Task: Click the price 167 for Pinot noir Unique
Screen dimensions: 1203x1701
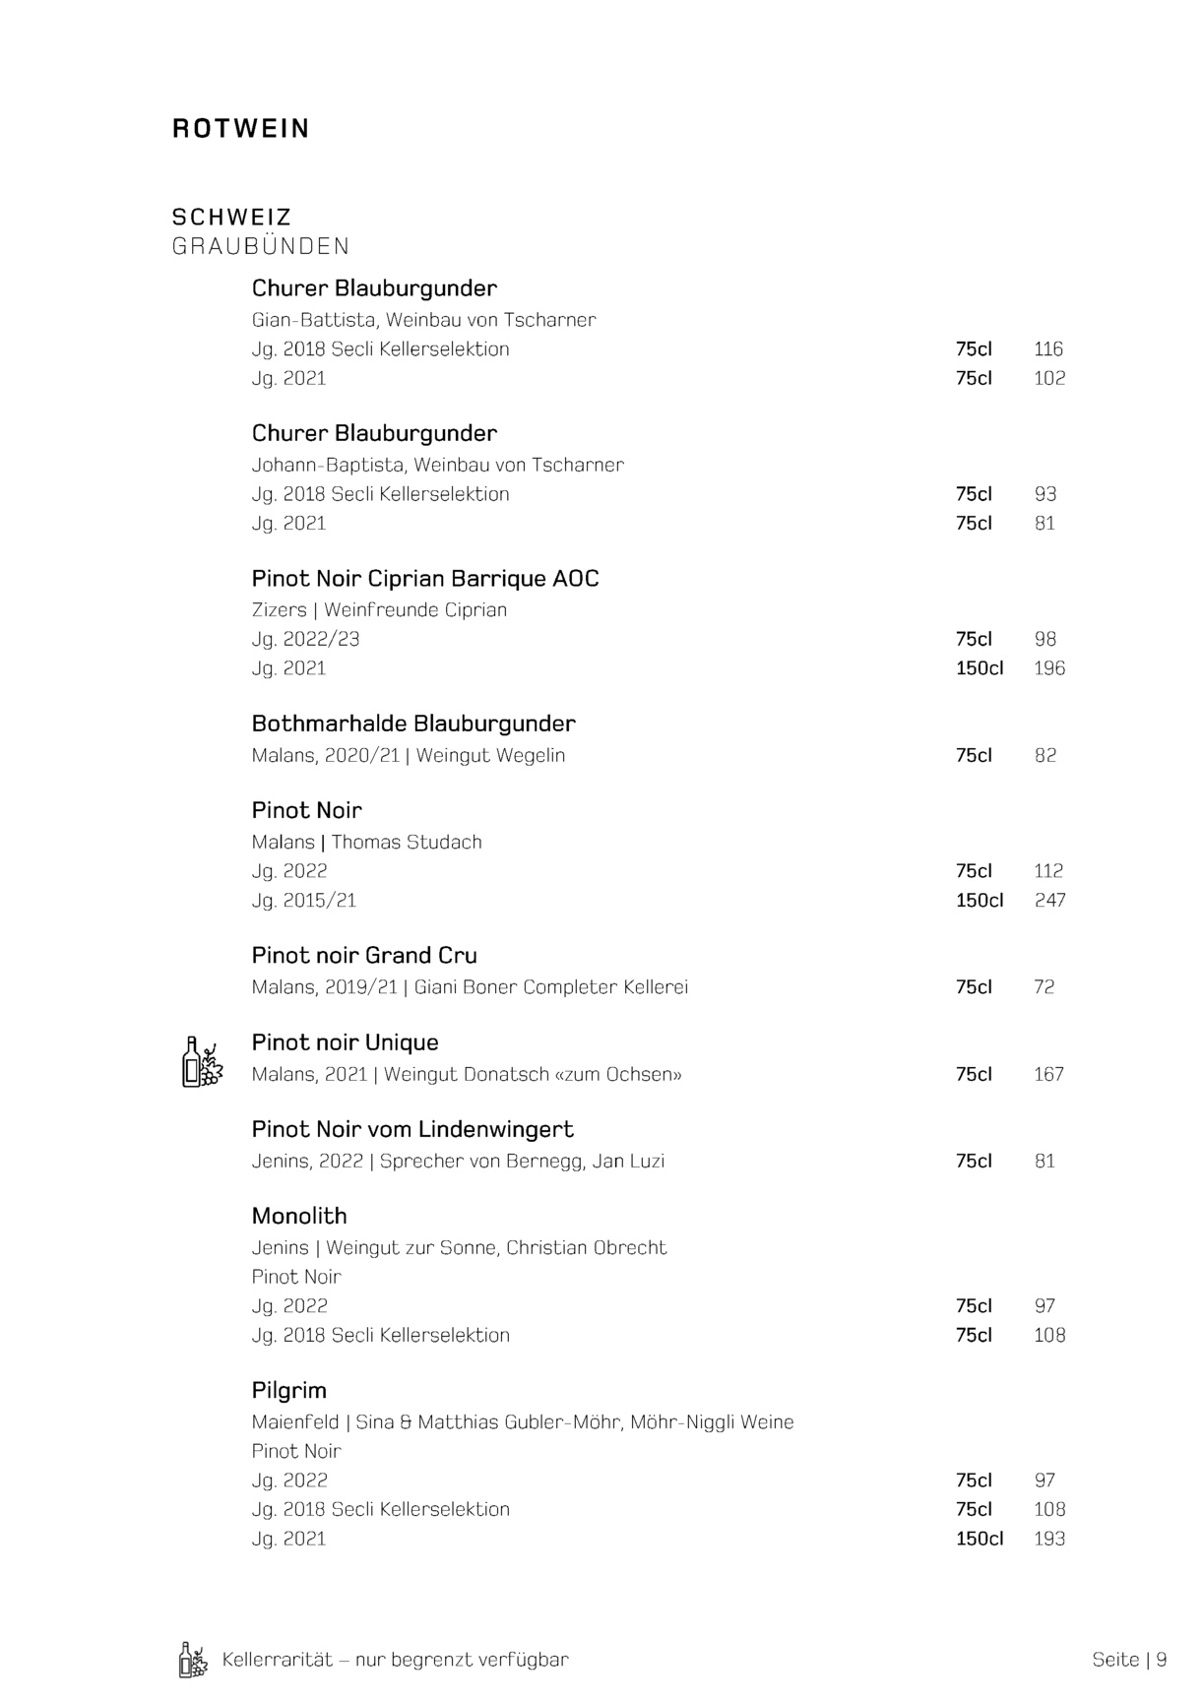Action: [x=1048, y=1075]
